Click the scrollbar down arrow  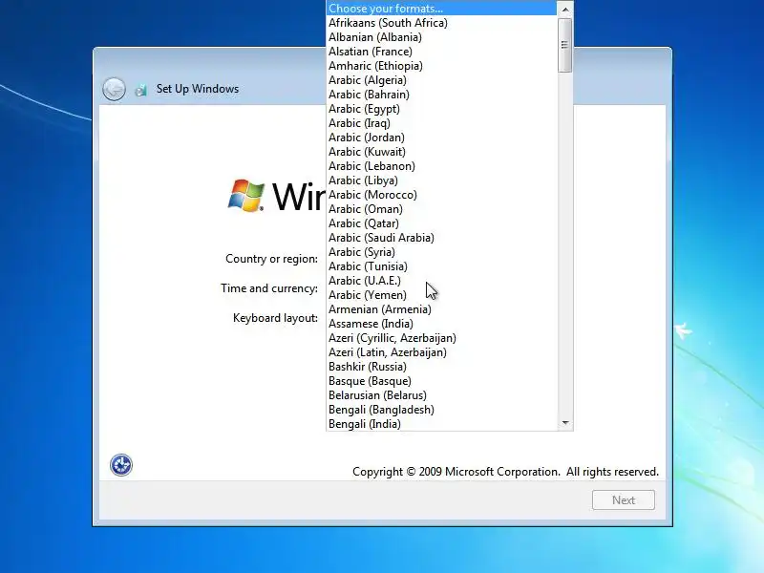pos(565,423)
